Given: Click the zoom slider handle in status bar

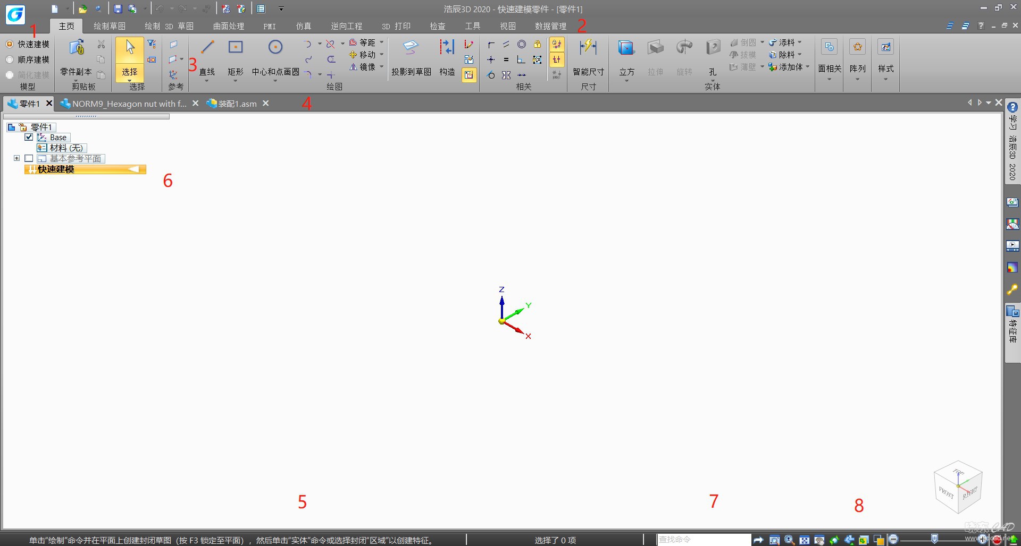Looking at the screenshot, I should [934, 539].
